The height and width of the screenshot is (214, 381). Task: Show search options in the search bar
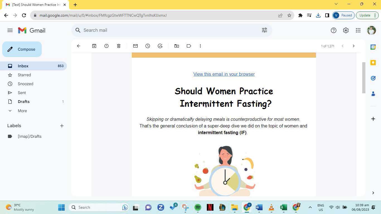[x=264, y=30]
